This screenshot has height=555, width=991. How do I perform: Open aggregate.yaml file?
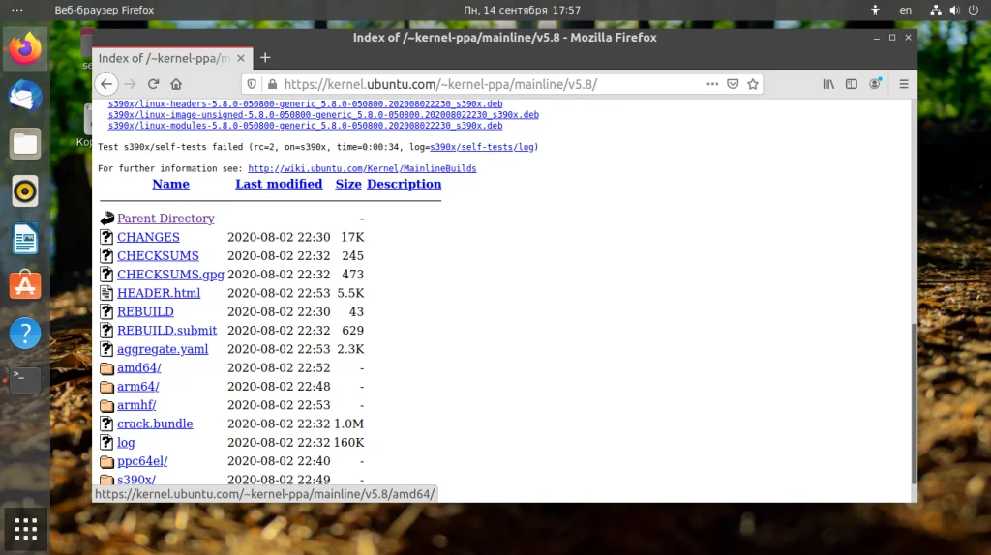(x=163, y=349)
